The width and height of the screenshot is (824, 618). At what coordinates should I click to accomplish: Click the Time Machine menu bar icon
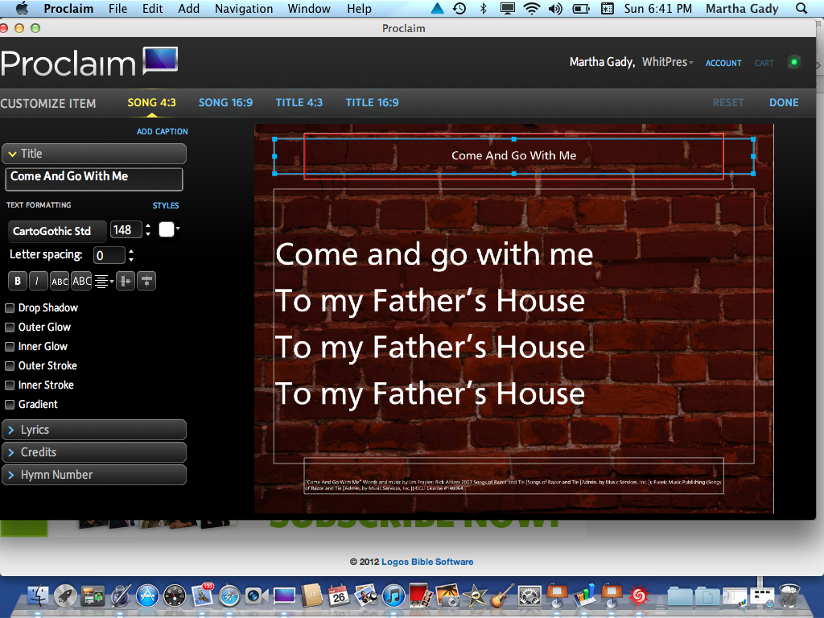point(459,8)
